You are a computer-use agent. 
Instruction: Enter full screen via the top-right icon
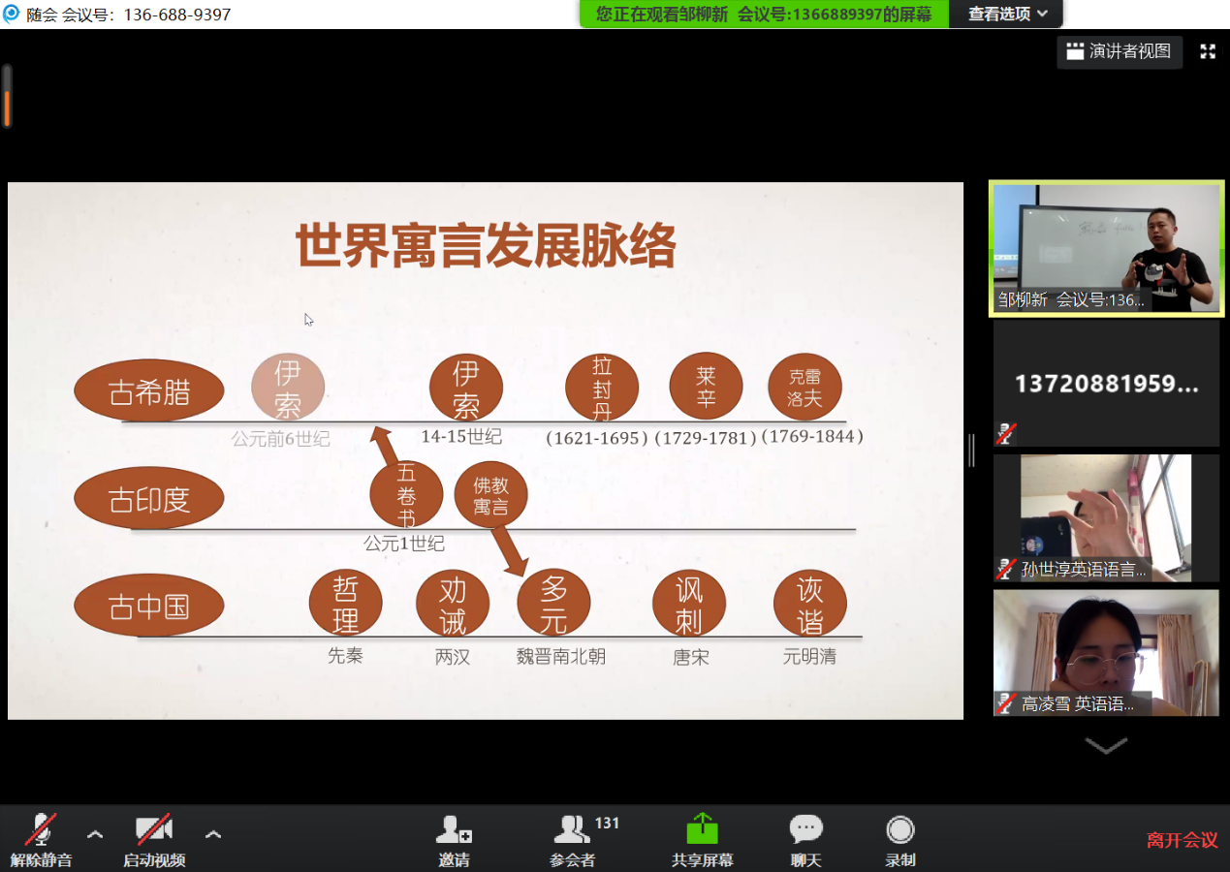pos(1208,52)
